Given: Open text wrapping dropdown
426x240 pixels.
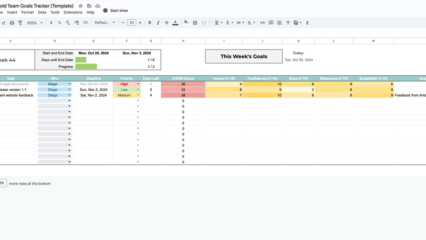Looking at the screenshot, I should (240, 23).
